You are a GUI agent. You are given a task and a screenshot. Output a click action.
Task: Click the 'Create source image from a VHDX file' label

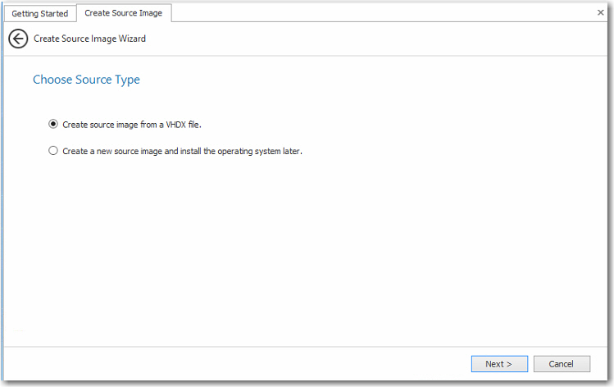[x=132, y=125]
